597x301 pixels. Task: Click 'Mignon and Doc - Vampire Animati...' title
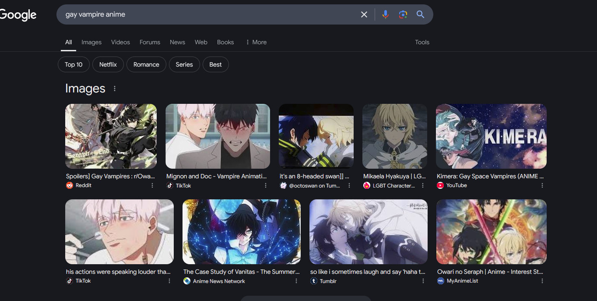click(217, 176)
